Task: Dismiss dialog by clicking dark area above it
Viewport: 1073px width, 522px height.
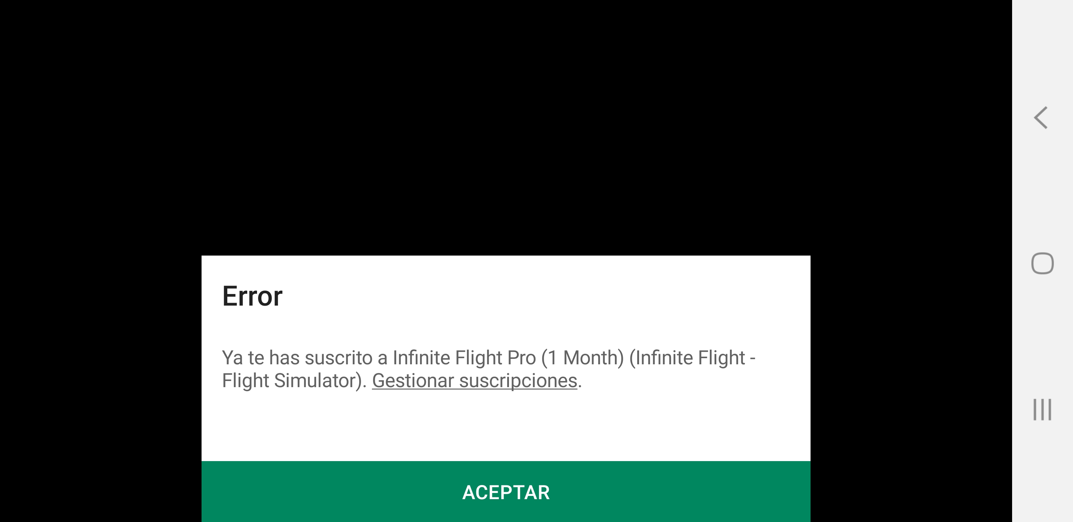Action: tap(506, 125)
